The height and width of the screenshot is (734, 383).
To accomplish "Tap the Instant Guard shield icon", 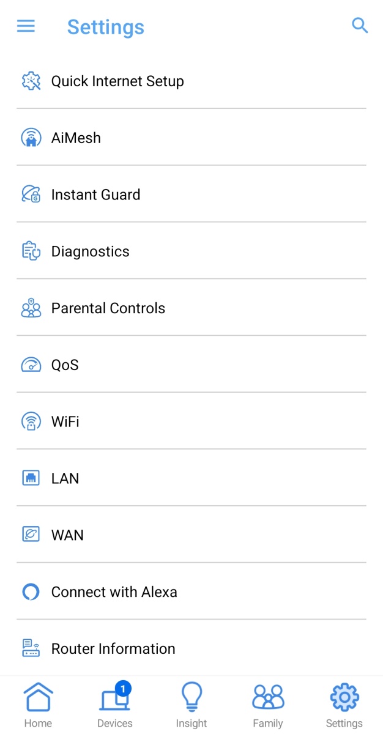I will pos(31,194).
